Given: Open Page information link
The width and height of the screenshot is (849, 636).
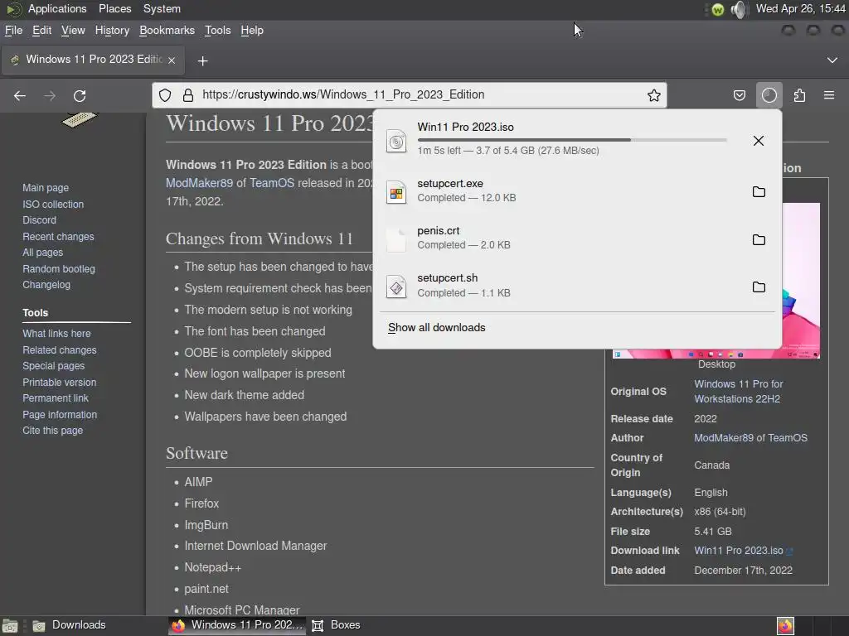Looking at the screenshot, I should click(x=60, y=415).
